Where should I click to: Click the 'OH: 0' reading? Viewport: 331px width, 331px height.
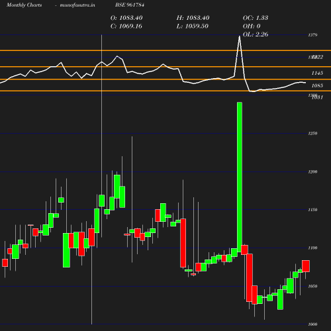252,26
